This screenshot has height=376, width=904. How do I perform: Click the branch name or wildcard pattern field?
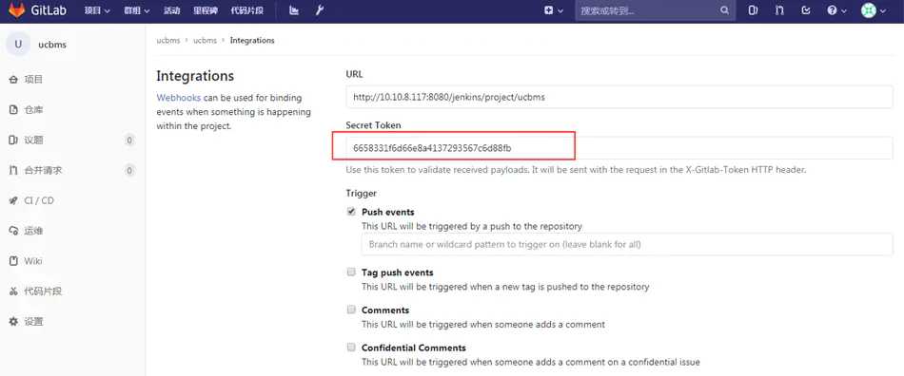click(x=627, y=244)
